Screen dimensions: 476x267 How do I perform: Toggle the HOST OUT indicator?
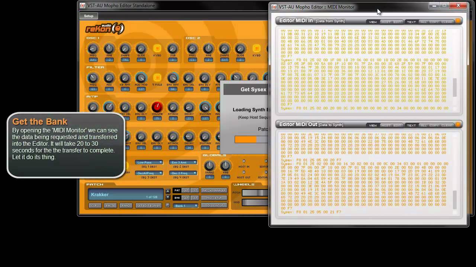244,172
